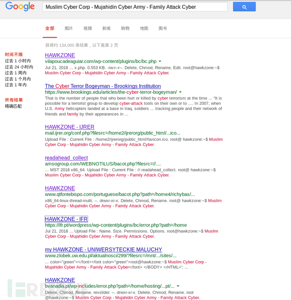
Task: Filter results to 过去 1 个月内
Action: (x=18, y=79)
